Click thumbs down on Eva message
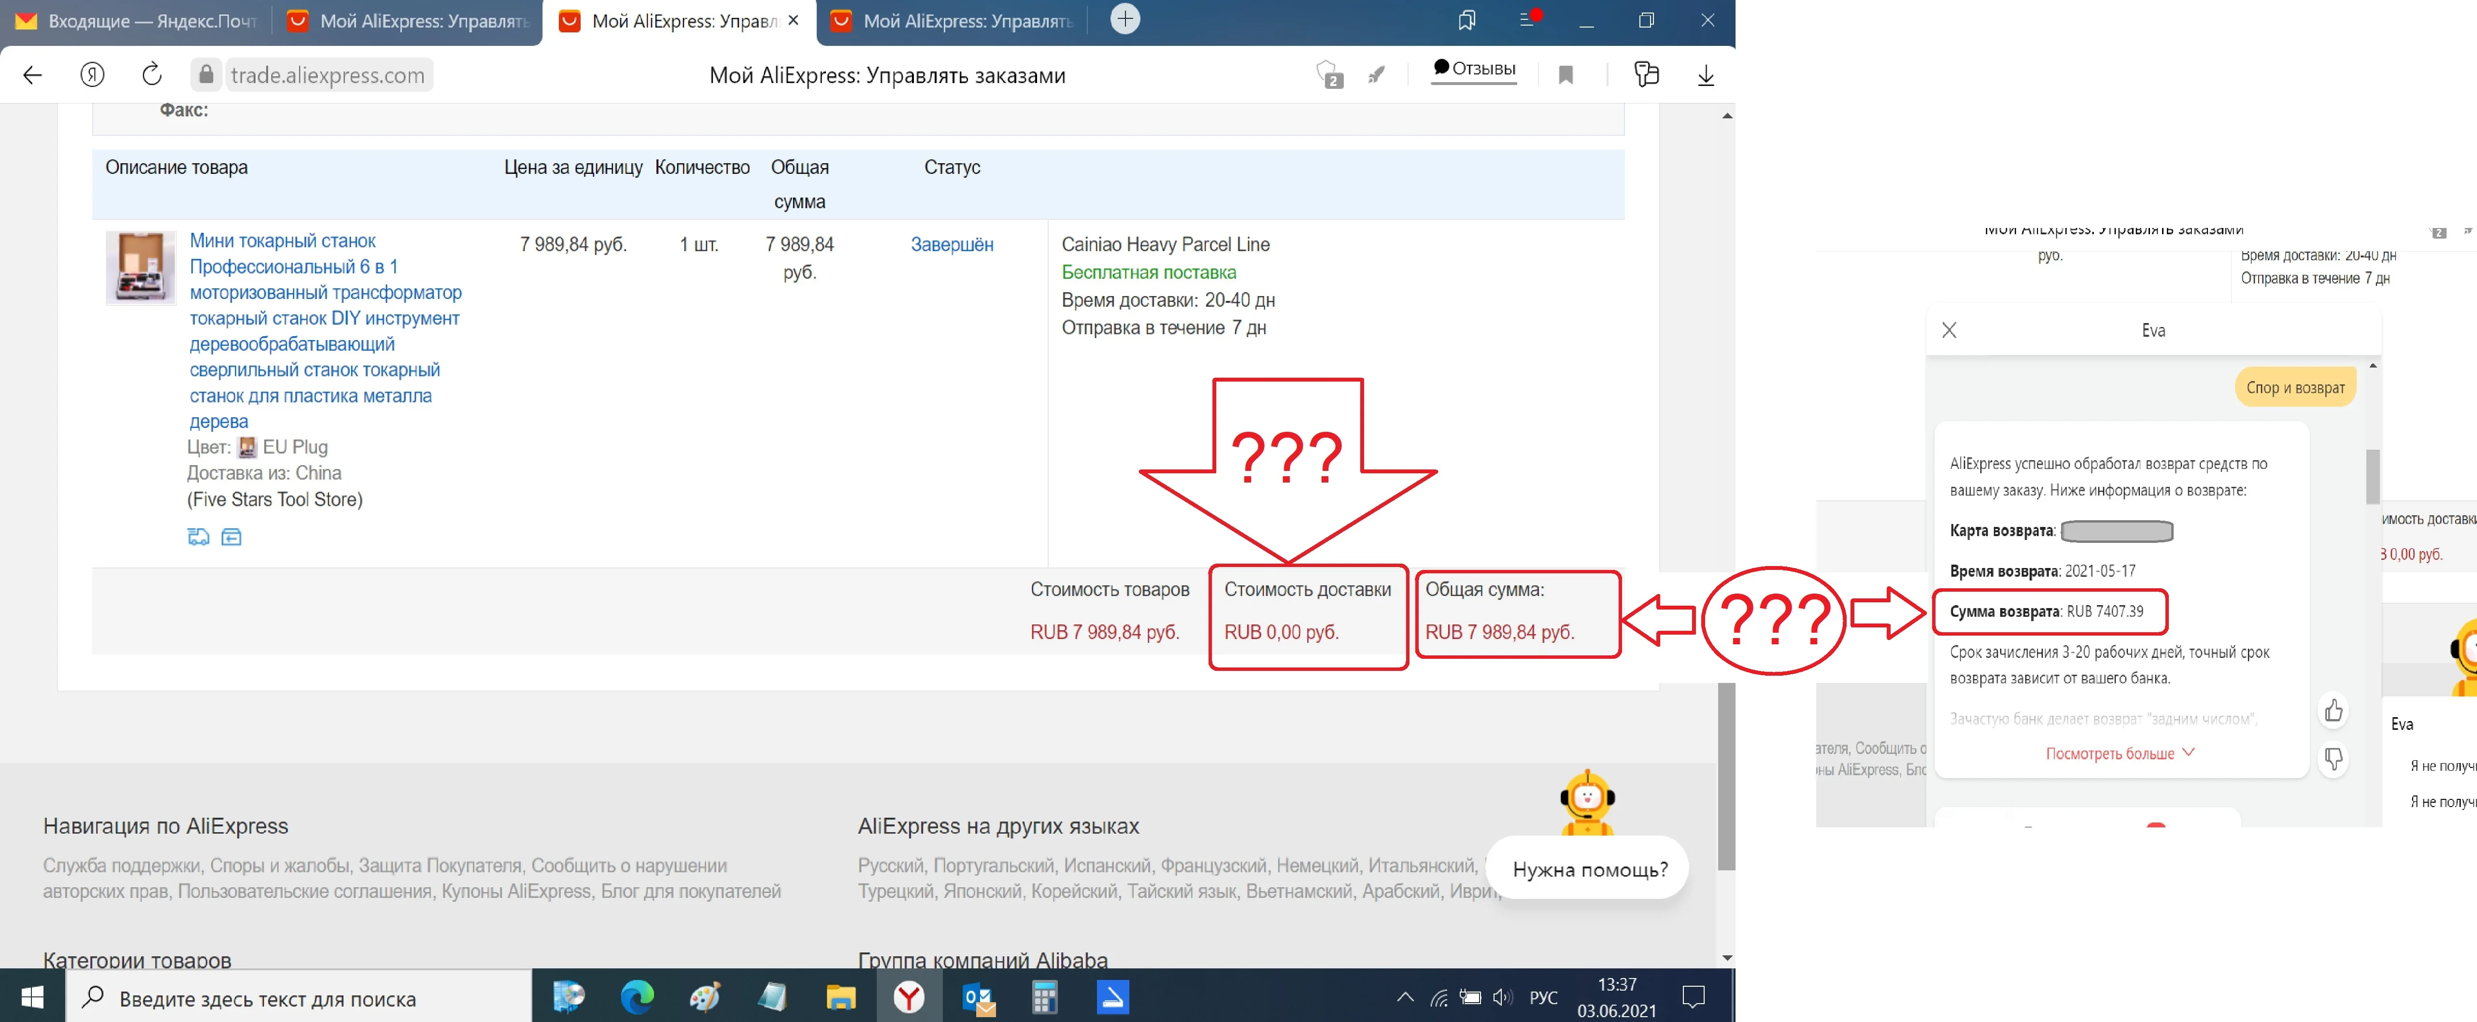 click(2333, 759)
